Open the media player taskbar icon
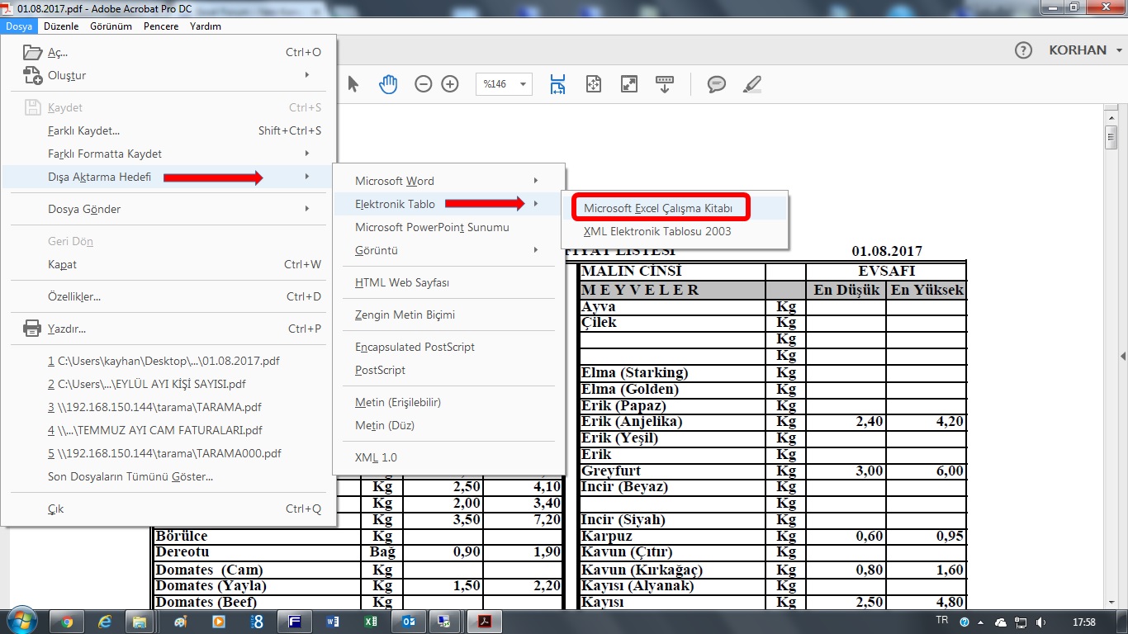 pyautogui.click(x=219, y=622)
